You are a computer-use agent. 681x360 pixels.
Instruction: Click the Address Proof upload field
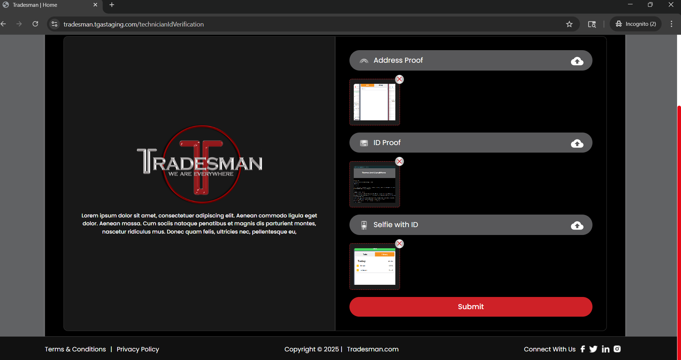[x=471, y=61]
